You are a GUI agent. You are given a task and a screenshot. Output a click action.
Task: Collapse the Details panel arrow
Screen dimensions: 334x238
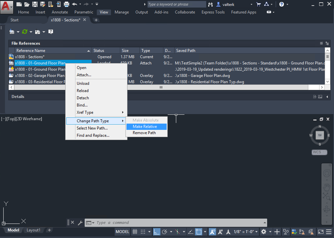(x=327, y=97)
